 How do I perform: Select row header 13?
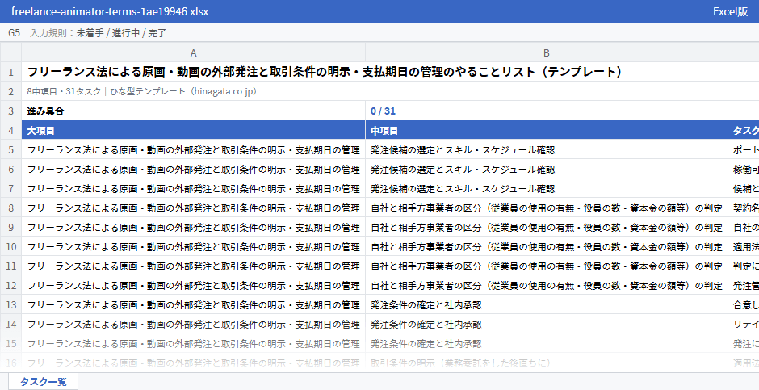tap(10, 305)
